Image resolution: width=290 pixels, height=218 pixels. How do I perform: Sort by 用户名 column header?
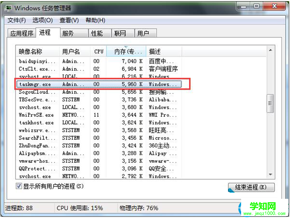[x=75, y=51]
